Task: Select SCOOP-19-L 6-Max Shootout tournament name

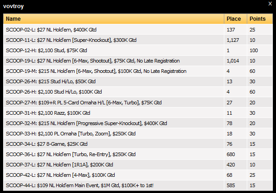Action: click(93, 61)
